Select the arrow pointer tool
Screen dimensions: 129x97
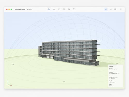pos(49,9)
